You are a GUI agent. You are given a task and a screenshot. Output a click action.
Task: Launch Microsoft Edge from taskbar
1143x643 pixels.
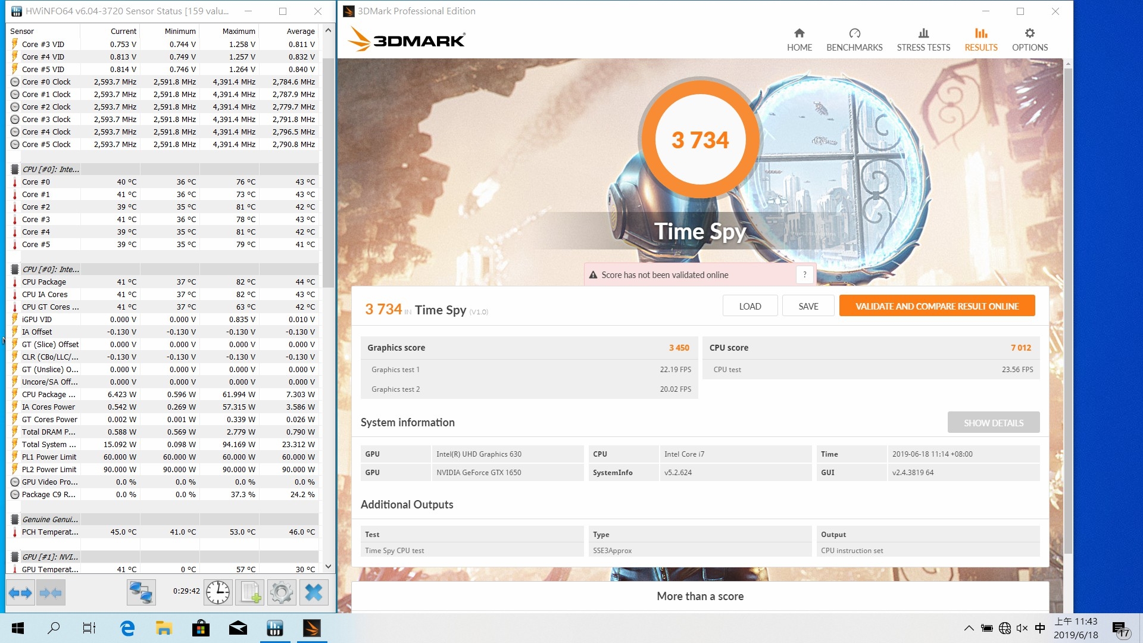tap(127, 628)
